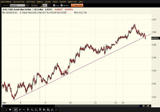This screenshot has width=160, height=112.
Task: Open the Drawing Tools menu
Action: (x=19, y=2)
